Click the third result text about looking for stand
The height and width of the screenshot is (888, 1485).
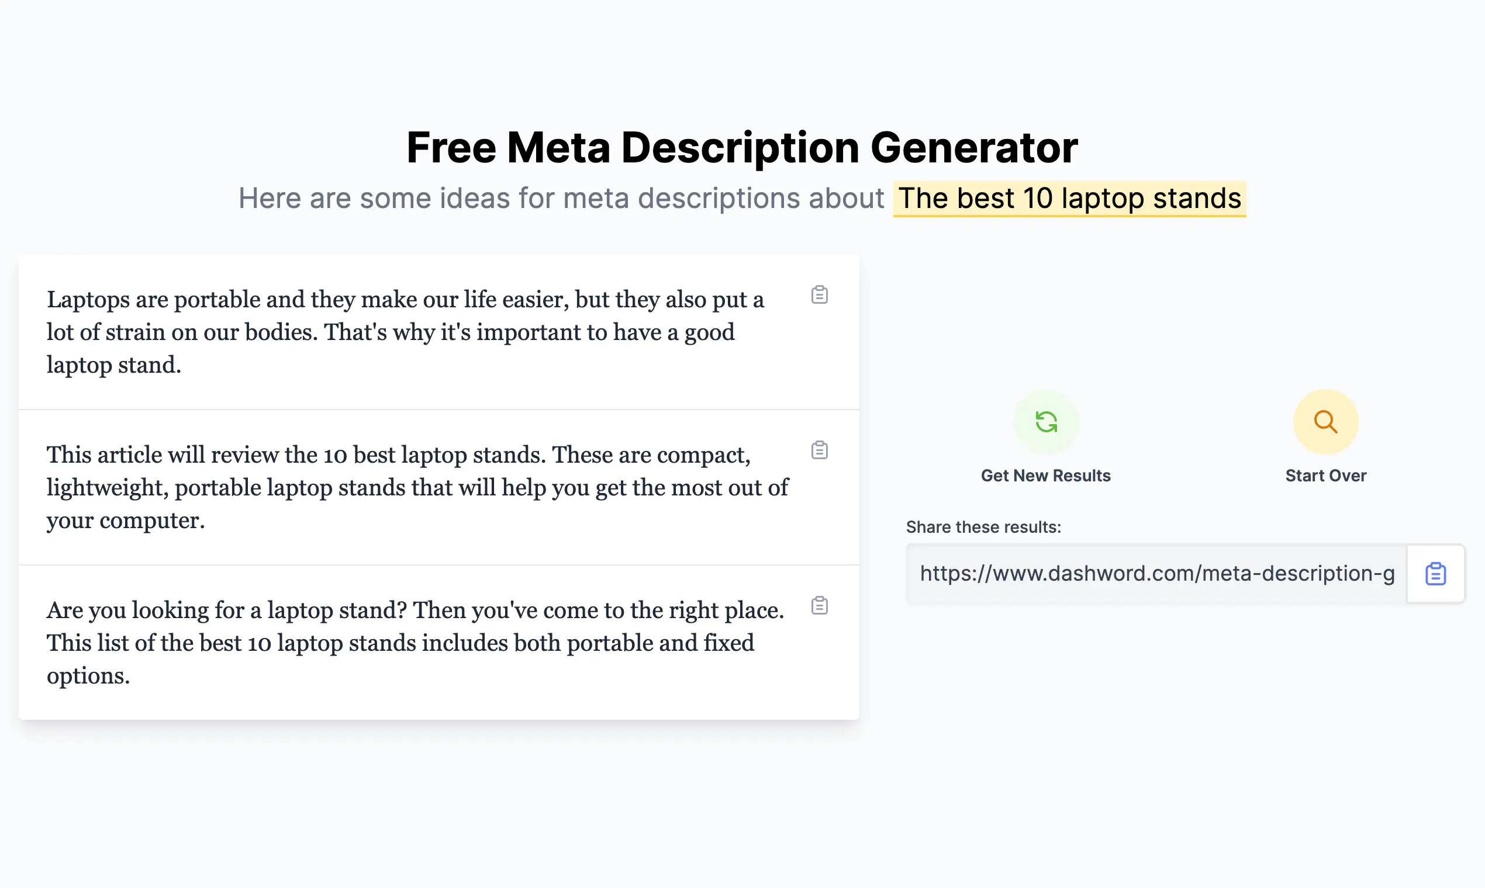(417, 643)
